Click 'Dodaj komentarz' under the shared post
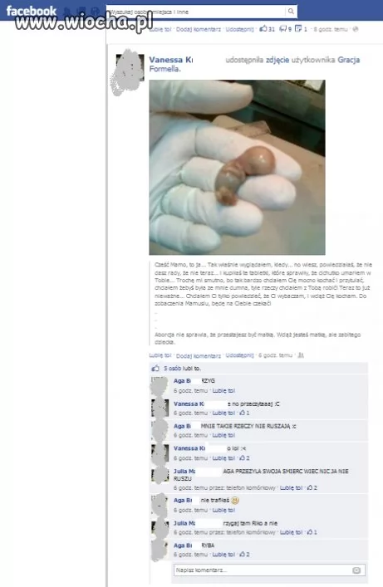The image size is (383, 587). tap(199, 355)
